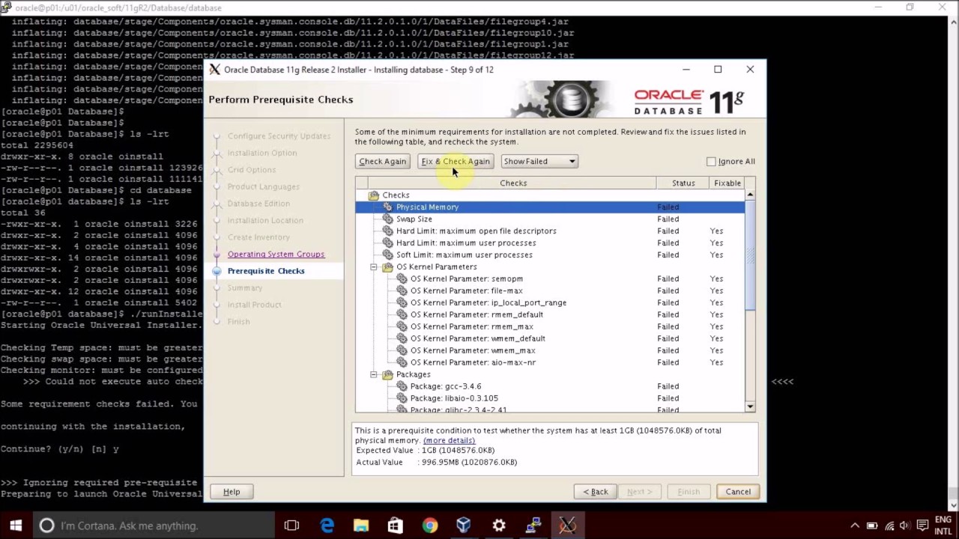Click the checks list scroll-up arrow
The width and height of the screenshot is (959, 539).
[750, 195]
